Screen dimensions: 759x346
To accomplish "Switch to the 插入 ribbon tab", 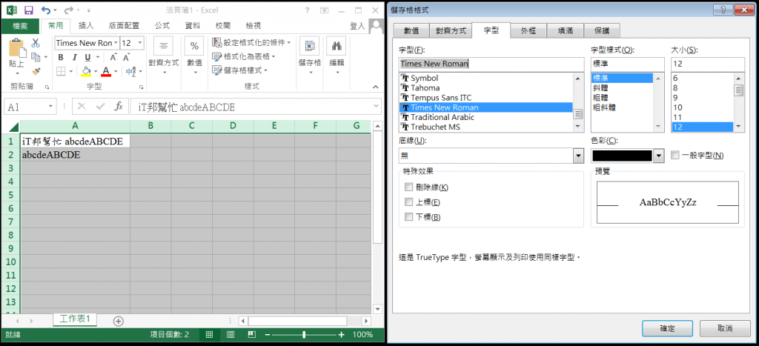I will coord(86,26).
